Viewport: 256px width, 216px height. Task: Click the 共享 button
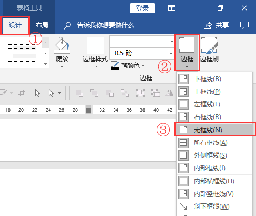216,25
